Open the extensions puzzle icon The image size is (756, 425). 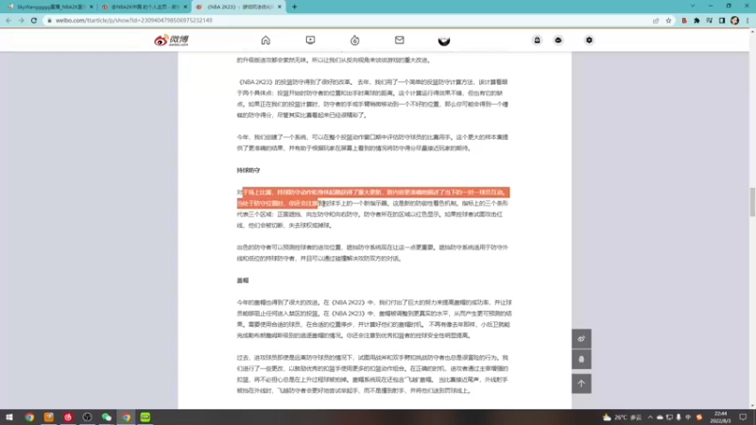696,20
